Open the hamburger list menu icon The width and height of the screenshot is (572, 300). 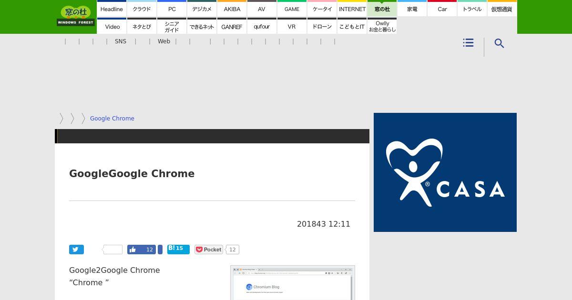[x=468, y=43]
